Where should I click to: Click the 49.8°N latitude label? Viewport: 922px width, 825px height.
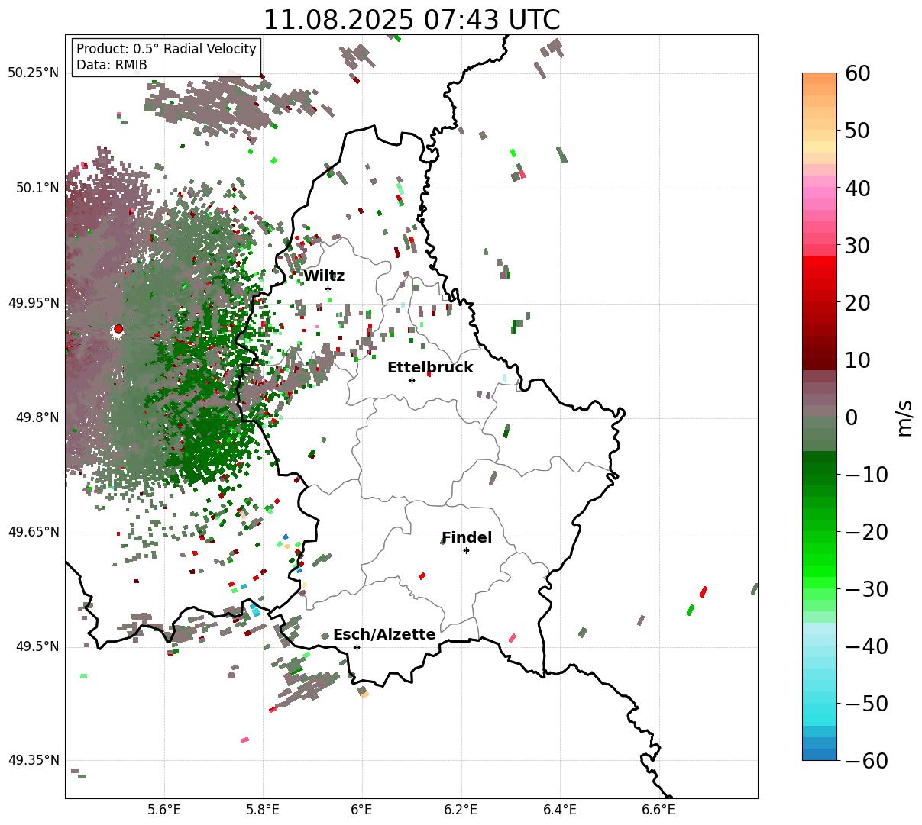[x=37, y=417]
